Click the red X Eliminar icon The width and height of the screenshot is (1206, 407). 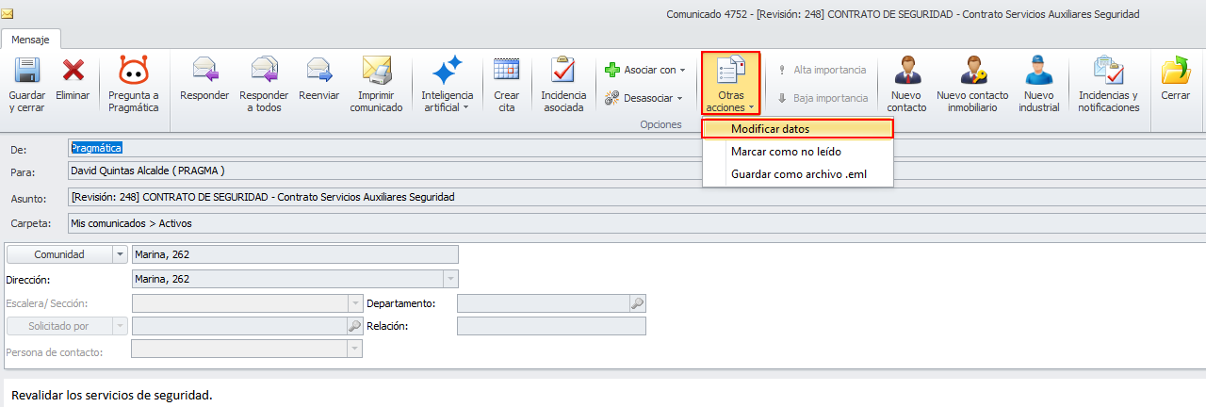tap(73, 72)
